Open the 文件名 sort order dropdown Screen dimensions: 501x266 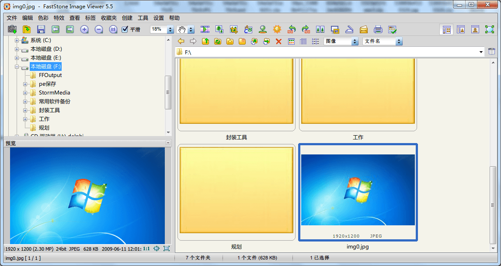pyautogui.click(x=399, y=41)
